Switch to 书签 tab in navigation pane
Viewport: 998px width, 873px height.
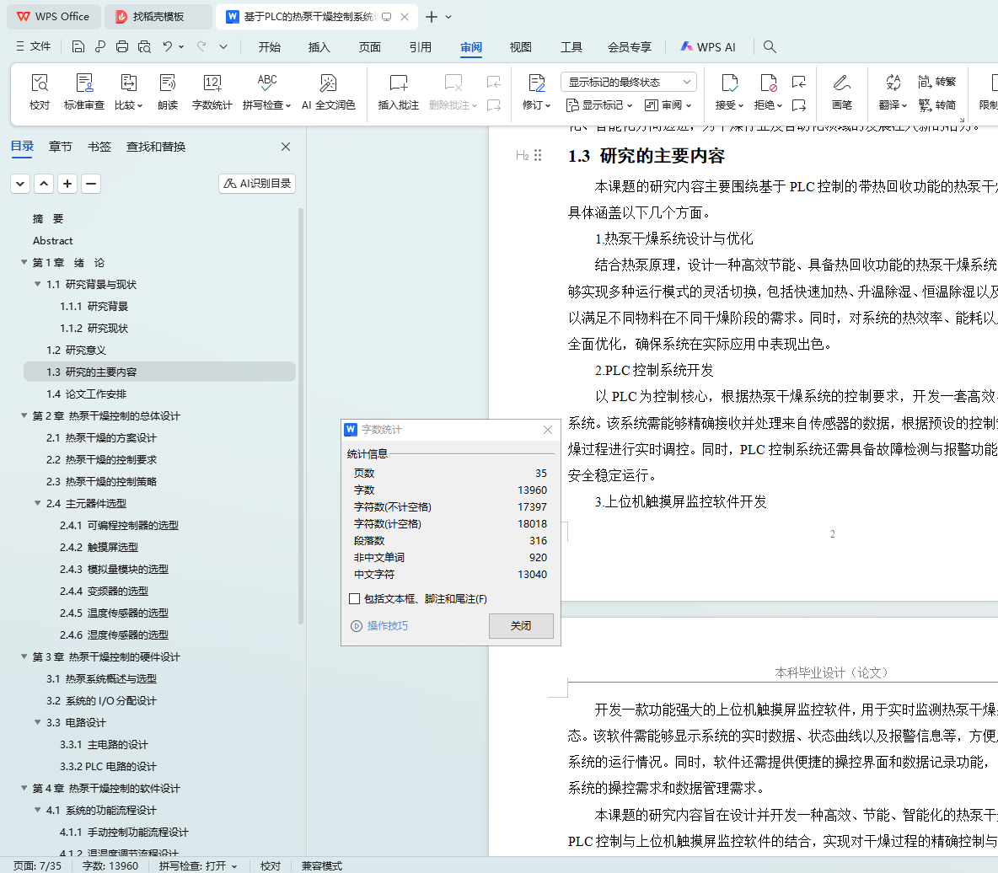coord(99,147)
